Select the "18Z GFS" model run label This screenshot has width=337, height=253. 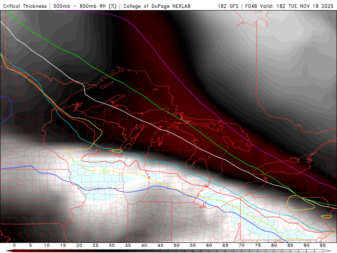(x=228, y=6)
